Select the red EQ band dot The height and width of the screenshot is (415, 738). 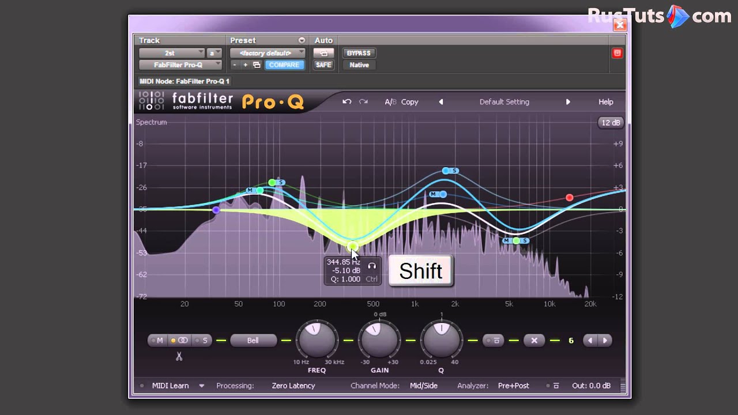click(570, 198)
